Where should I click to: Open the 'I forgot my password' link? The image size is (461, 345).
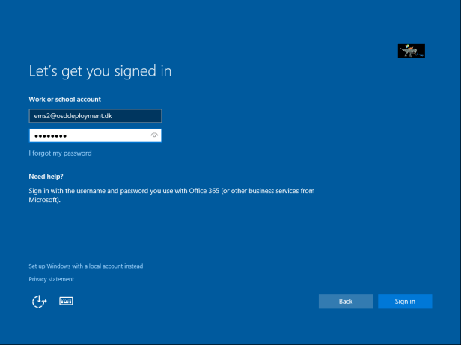(60, 153)
